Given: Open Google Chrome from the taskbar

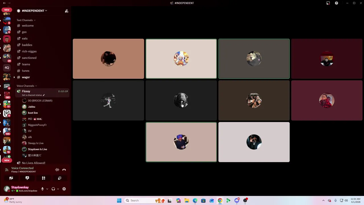Looking at the screenshot, I should pos(220,200).
